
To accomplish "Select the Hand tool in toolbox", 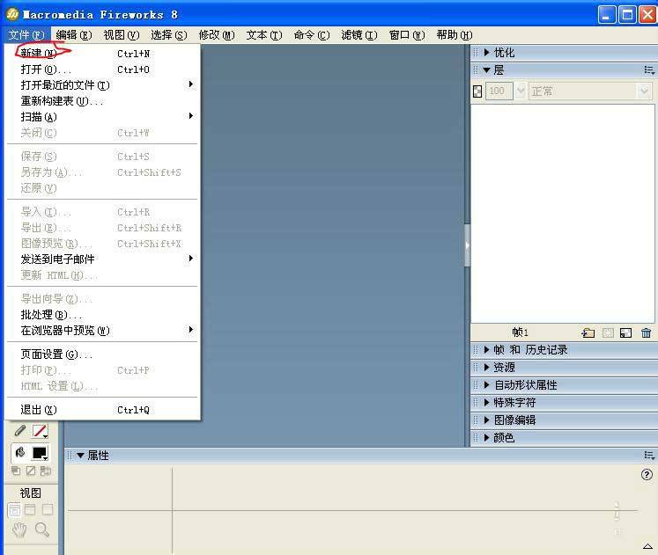I will [19, 529].
